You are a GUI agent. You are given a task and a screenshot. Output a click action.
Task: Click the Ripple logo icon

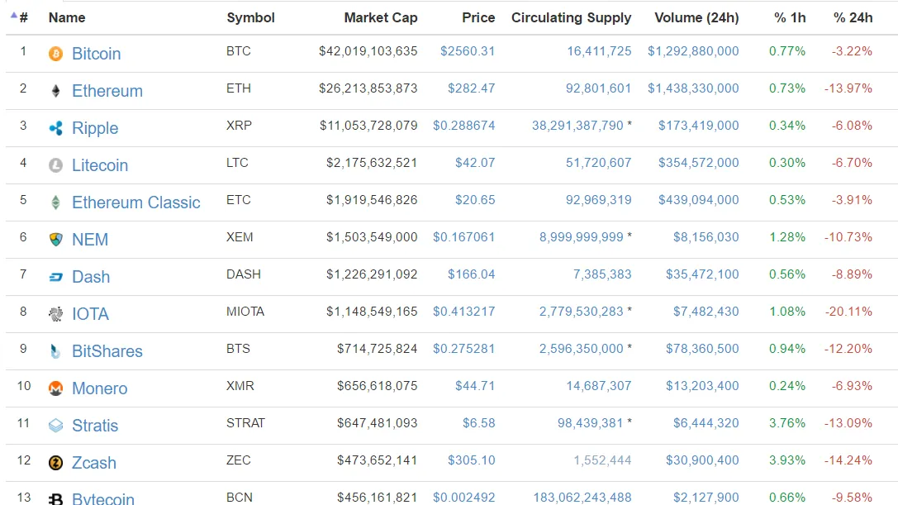click(x=55, y=128)
